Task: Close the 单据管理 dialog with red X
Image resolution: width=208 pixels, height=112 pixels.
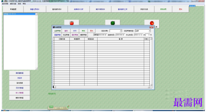Action: click(x=151, y=27)
